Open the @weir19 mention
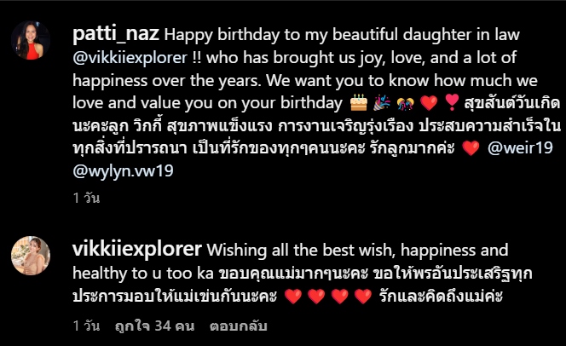This screenshot has height=346, width=566. point(520,148)
